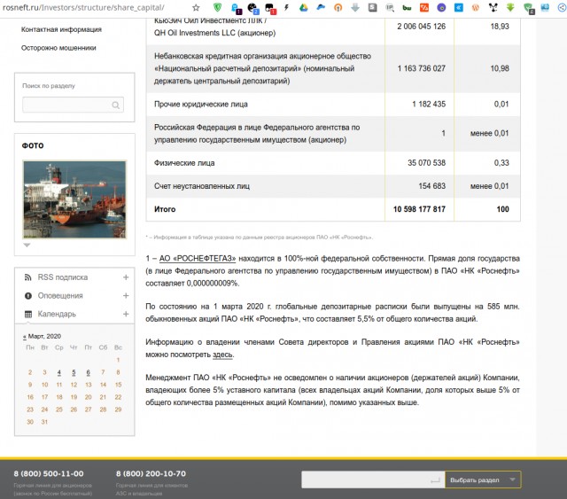Screen dimensions: 567x499
Task: Open the green shield extension
Action: pos(217,7)
